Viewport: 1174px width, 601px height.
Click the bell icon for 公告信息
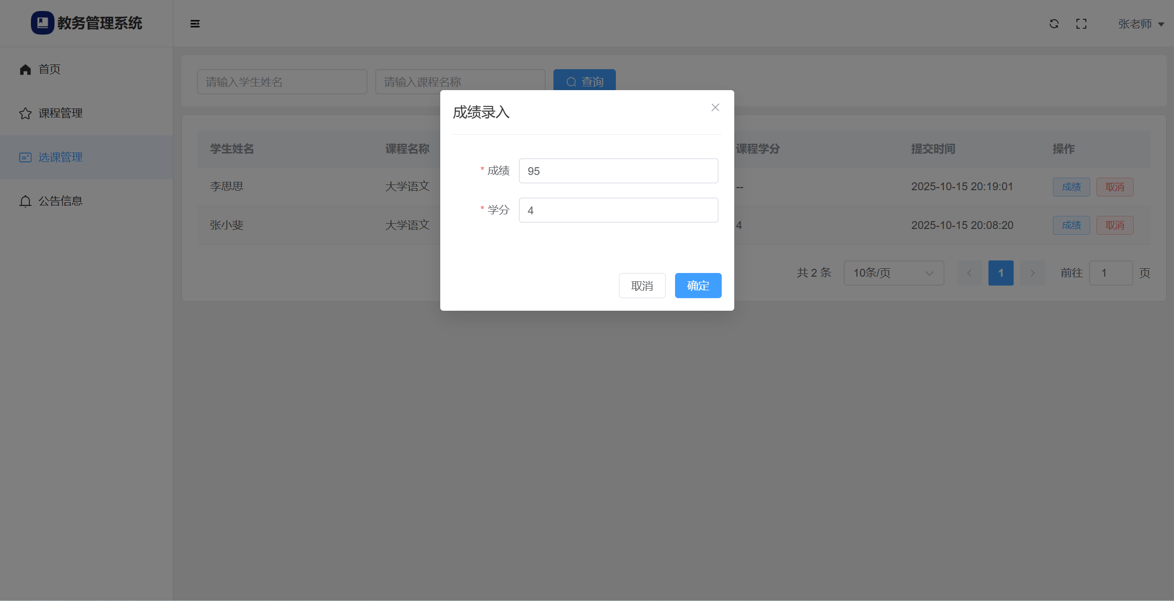[x=25, y=201]
